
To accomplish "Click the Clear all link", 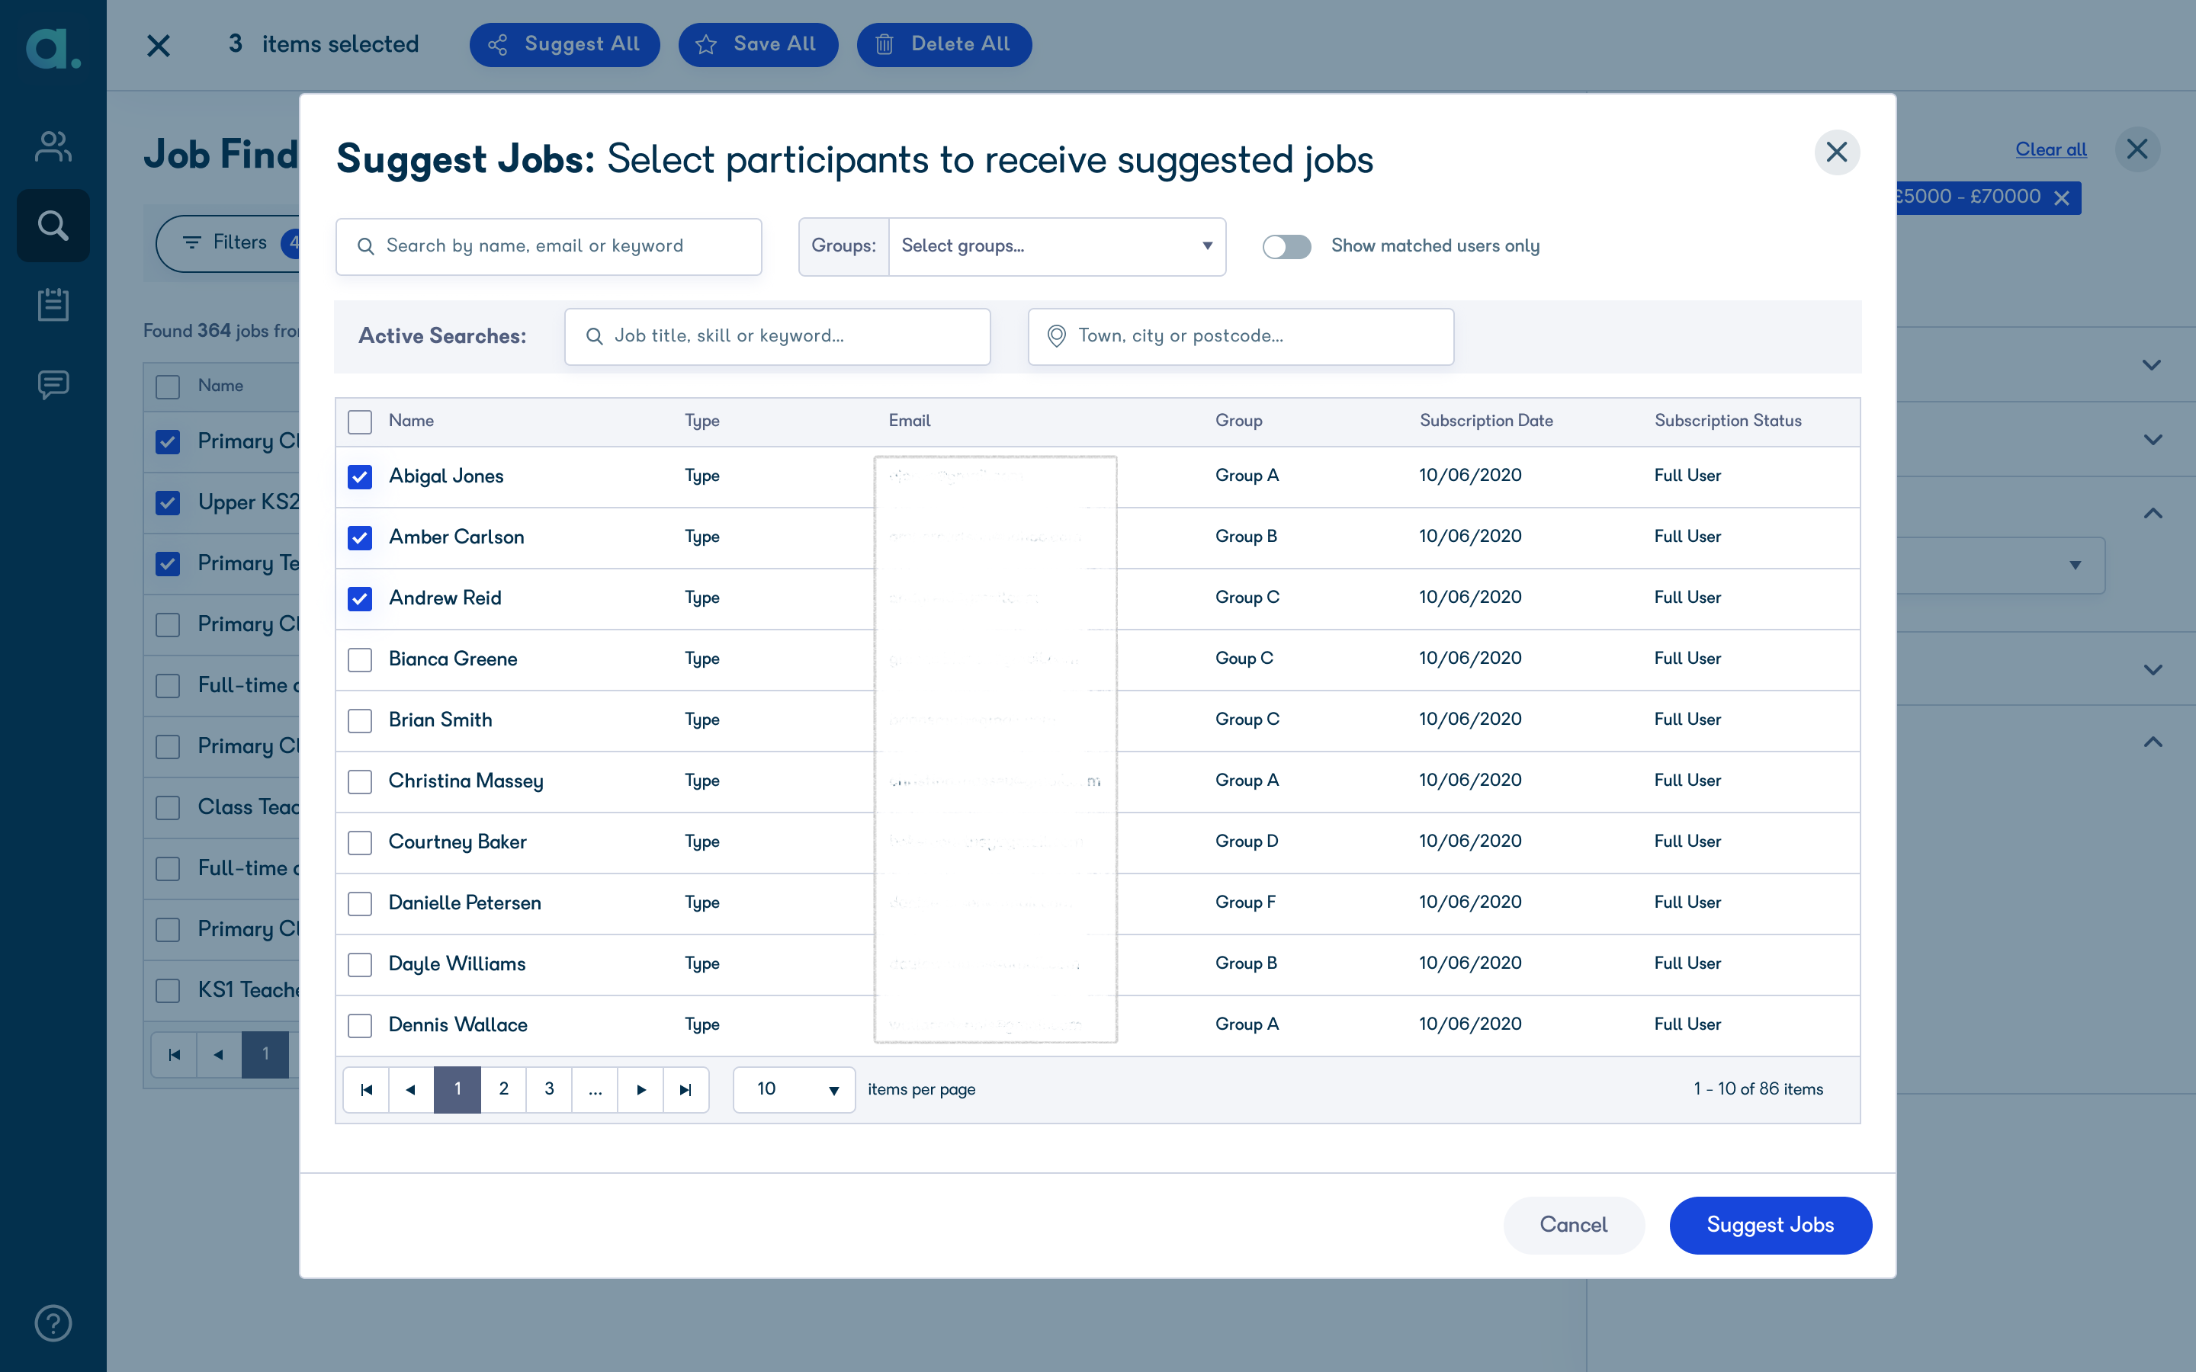I will point(2051,149).
